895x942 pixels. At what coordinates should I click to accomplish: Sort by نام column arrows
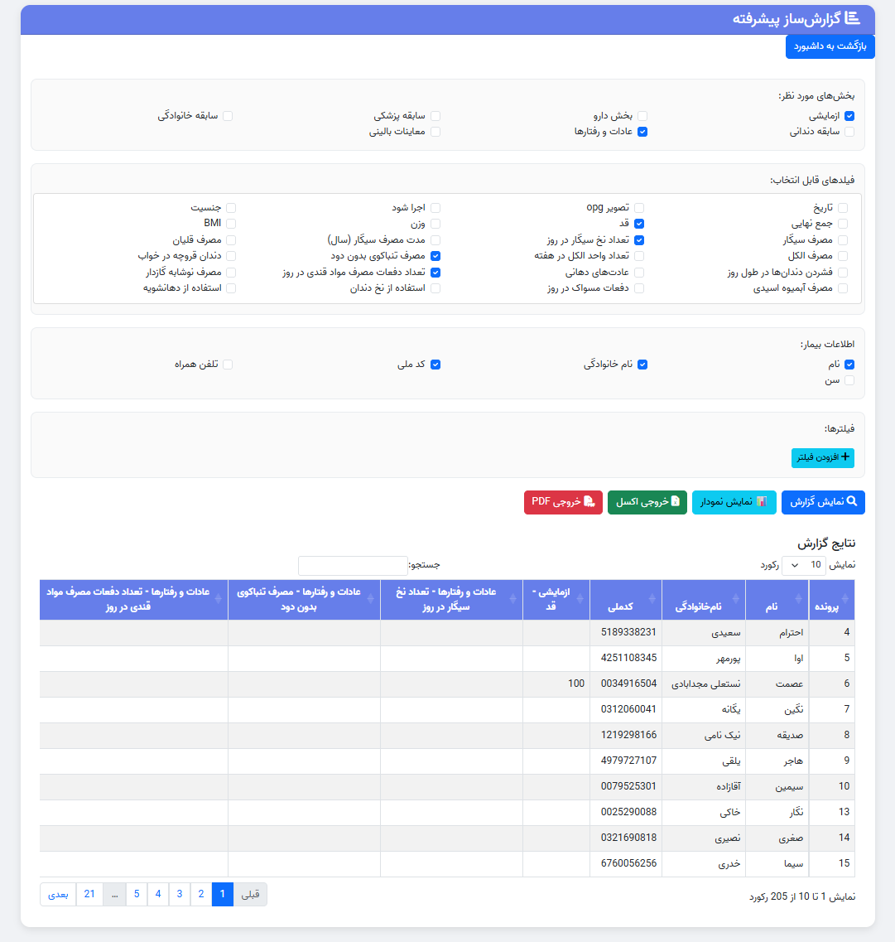coord(798,599)
